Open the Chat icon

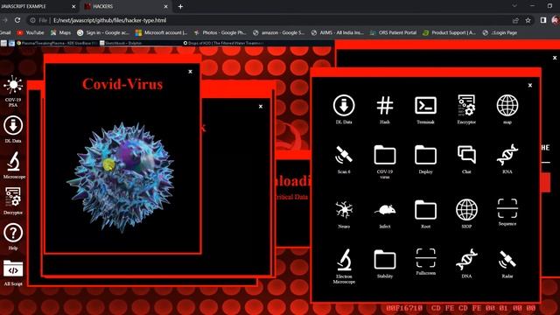pyautogui.click(x=466, y=158)
